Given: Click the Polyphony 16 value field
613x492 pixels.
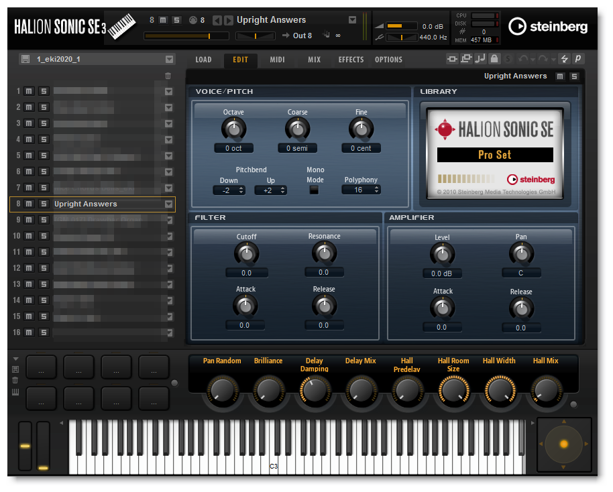Looking at the screenshot, I should point(361,190).
